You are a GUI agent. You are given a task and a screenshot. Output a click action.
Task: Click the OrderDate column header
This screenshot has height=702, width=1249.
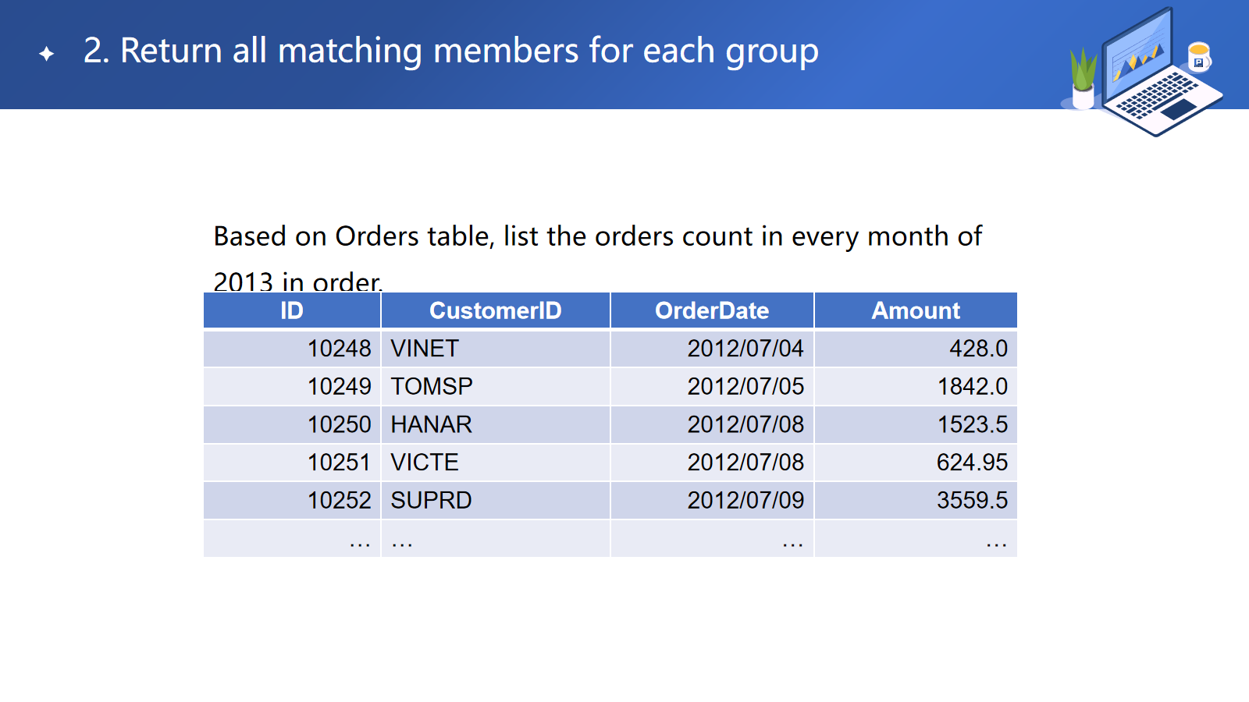(711, 310)
